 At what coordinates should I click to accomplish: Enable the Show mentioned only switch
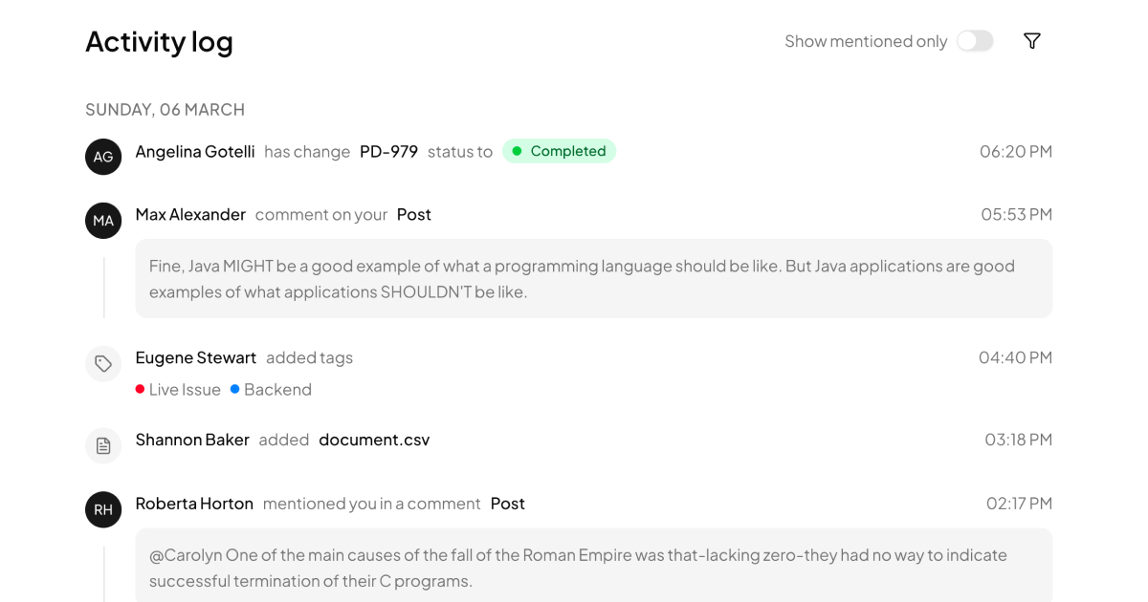click(975, 41)
